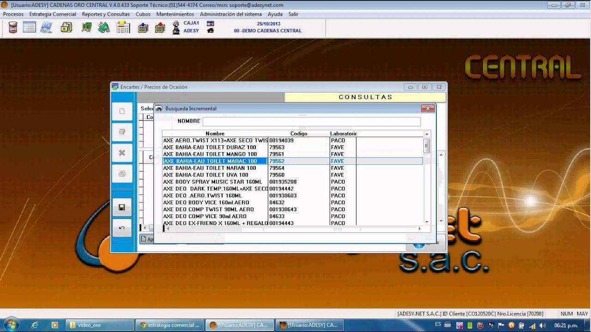The image size is (591, 332).
Task: Click the red barrel icon in toolbar
Action: coord(13,27)
